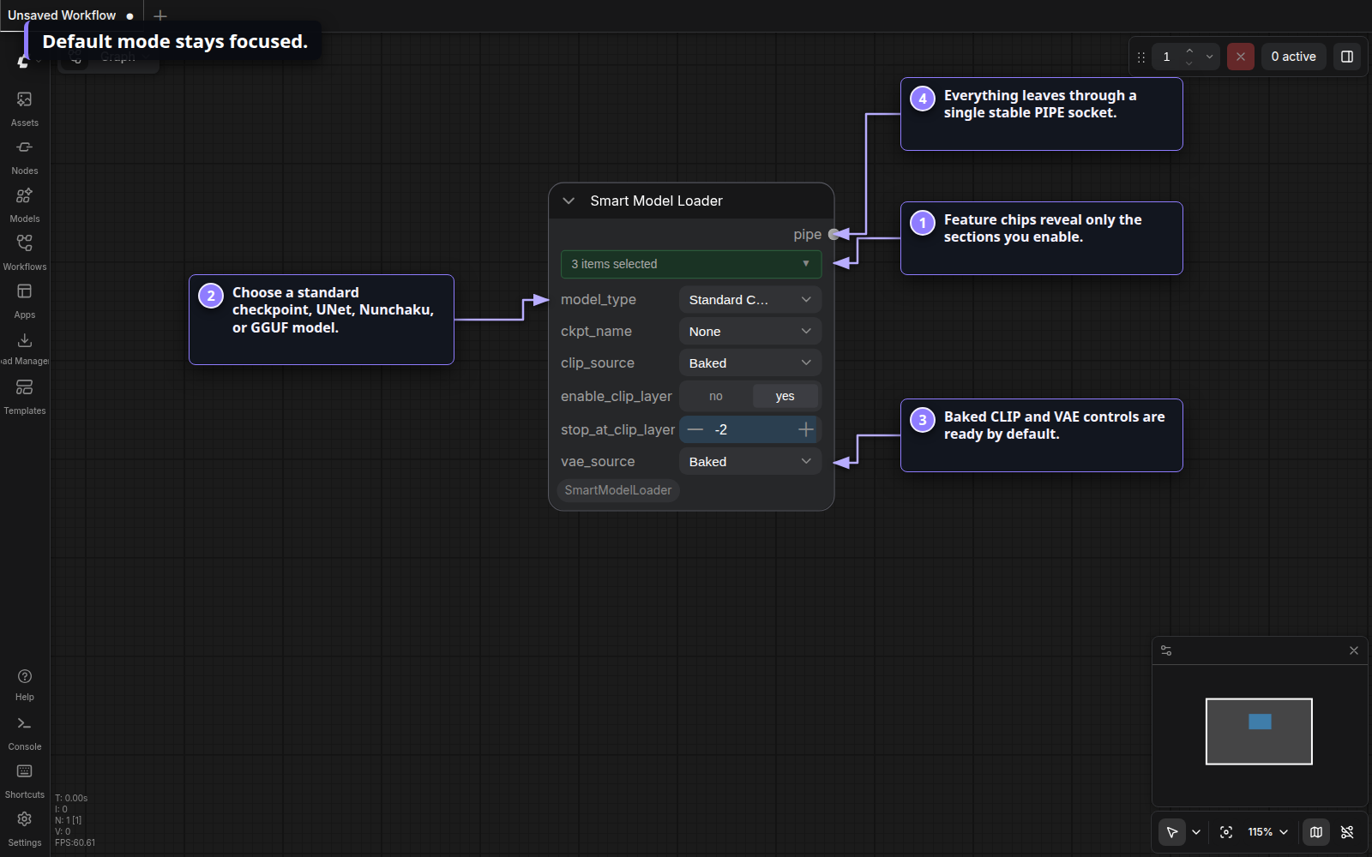This screenshot has height=857, width=1372.
Task: Click the minimap viewport thumbnail
Action: click(x=1259, y=731)
